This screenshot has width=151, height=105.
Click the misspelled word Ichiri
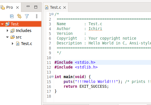pyautogui.click(x=95, y=29)
